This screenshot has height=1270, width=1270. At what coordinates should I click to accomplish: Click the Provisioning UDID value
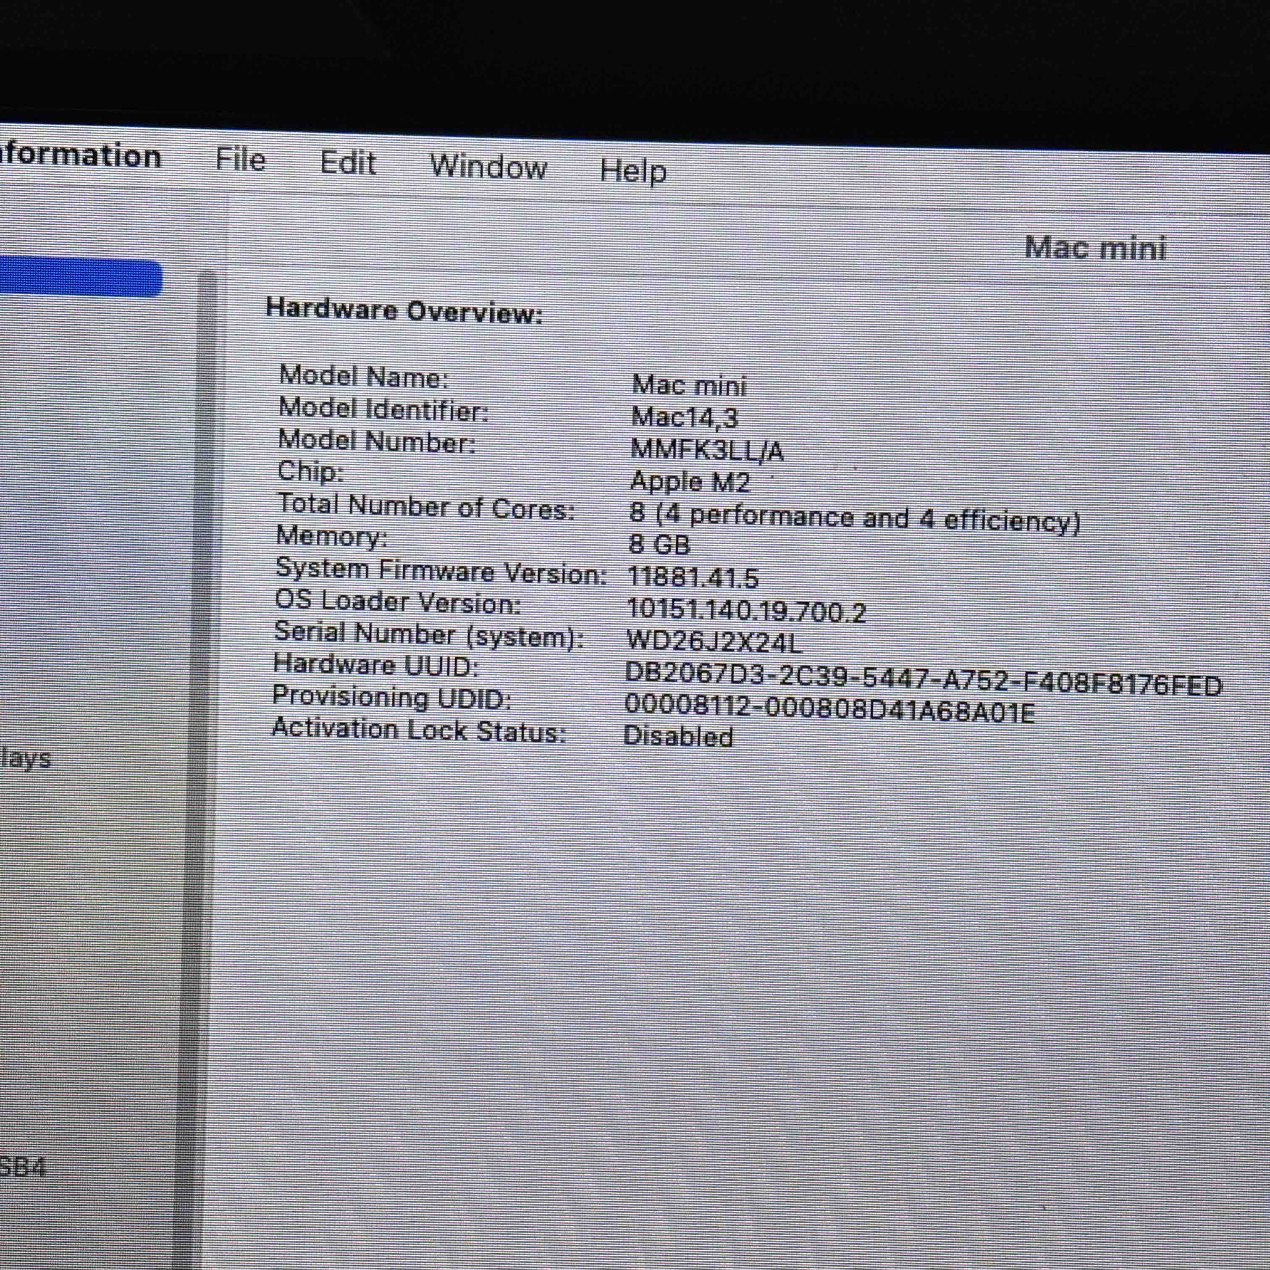pos(829,708)
